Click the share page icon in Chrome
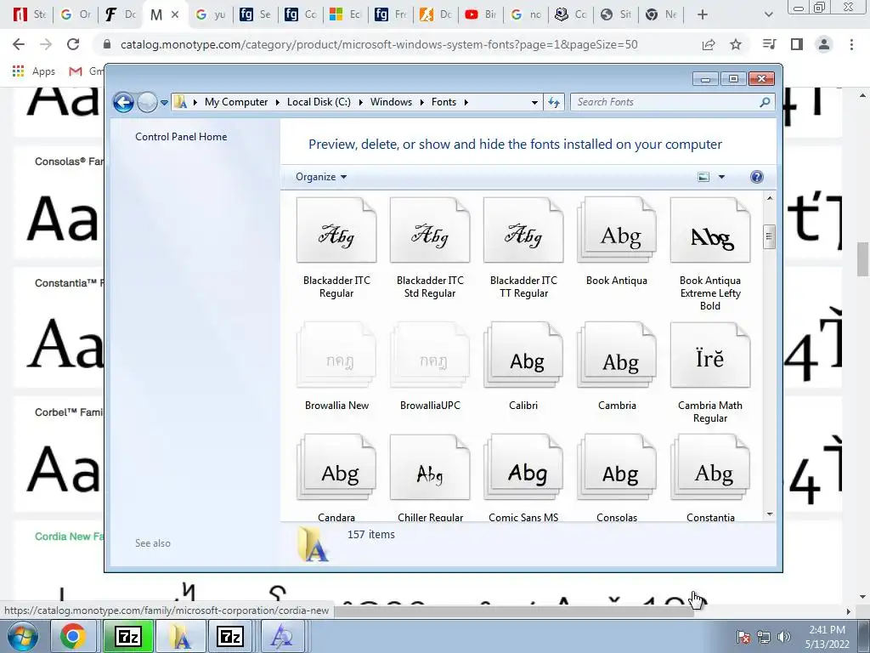870x653 pixels. point(709,44)
